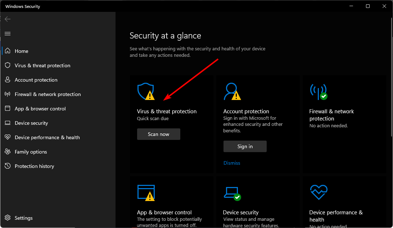Click the Device performance sidebar heart icon
Image resolution: width=393 pixels, height=228 pixels.
[7, 137]
